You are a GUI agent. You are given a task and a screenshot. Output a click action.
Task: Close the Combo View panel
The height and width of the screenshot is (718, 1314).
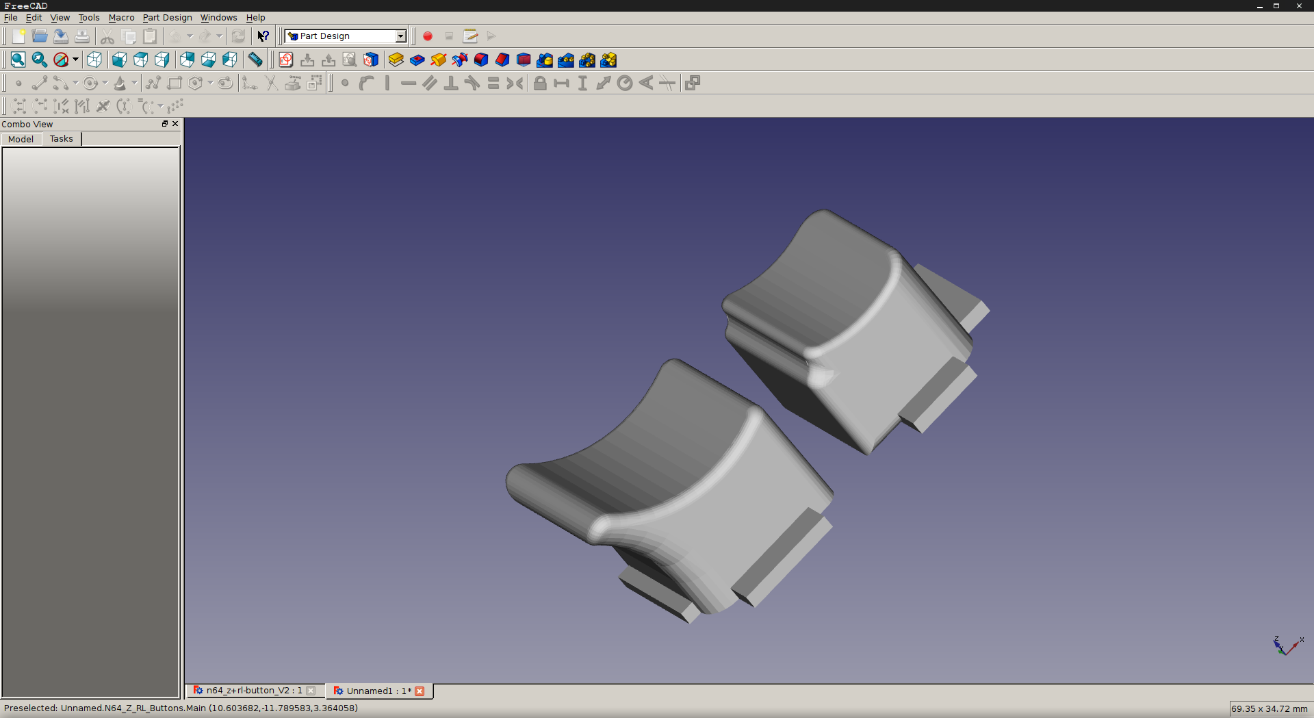(x=175, y=124)
